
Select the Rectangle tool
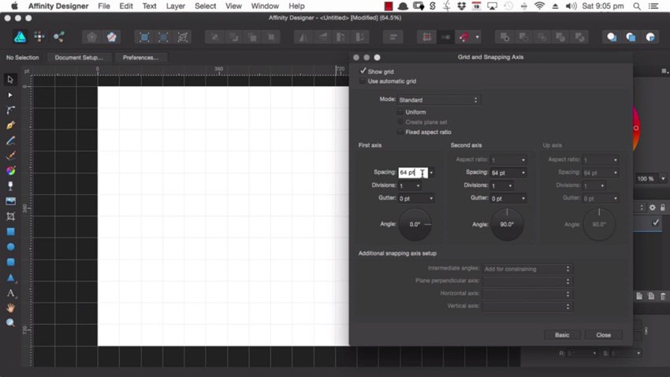tap(11, 232)
